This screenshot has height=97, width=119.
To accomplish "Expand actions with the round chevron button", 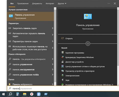I will [88, 44].
